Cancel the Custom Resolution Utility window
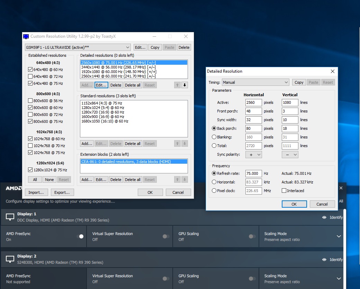 (178, 192)
